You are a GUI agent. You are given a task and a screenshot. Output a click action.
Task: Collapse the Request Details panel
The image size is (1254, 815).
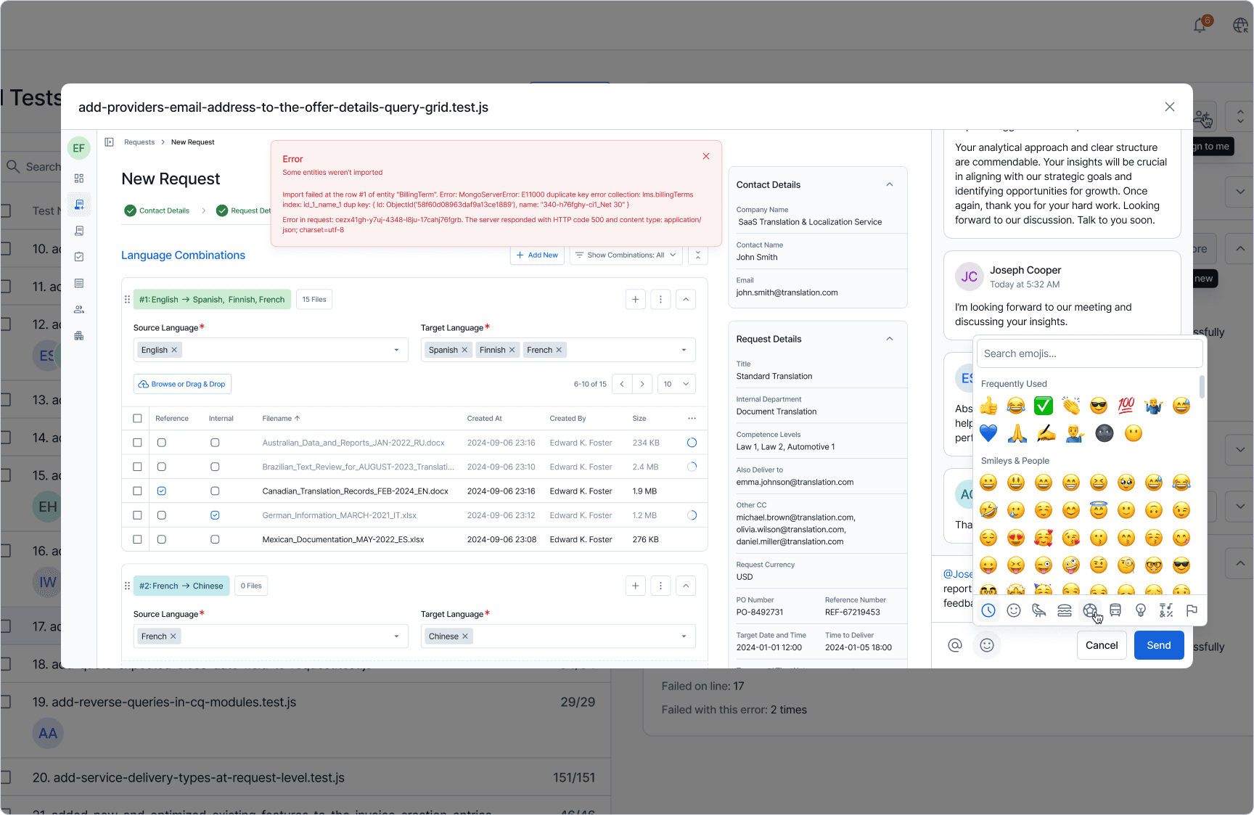tap(890, 339)
